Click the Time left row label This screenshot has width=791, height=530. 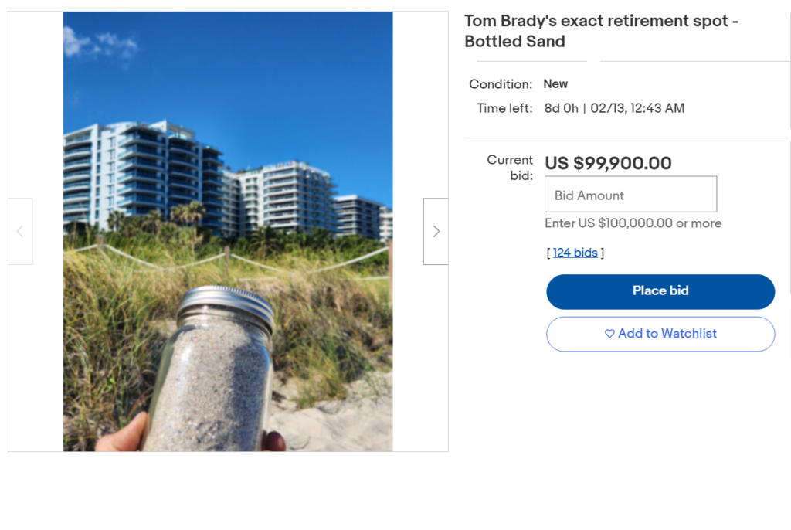coord(504,107)
